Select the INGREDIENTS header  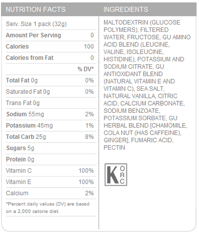pos(126,9)
